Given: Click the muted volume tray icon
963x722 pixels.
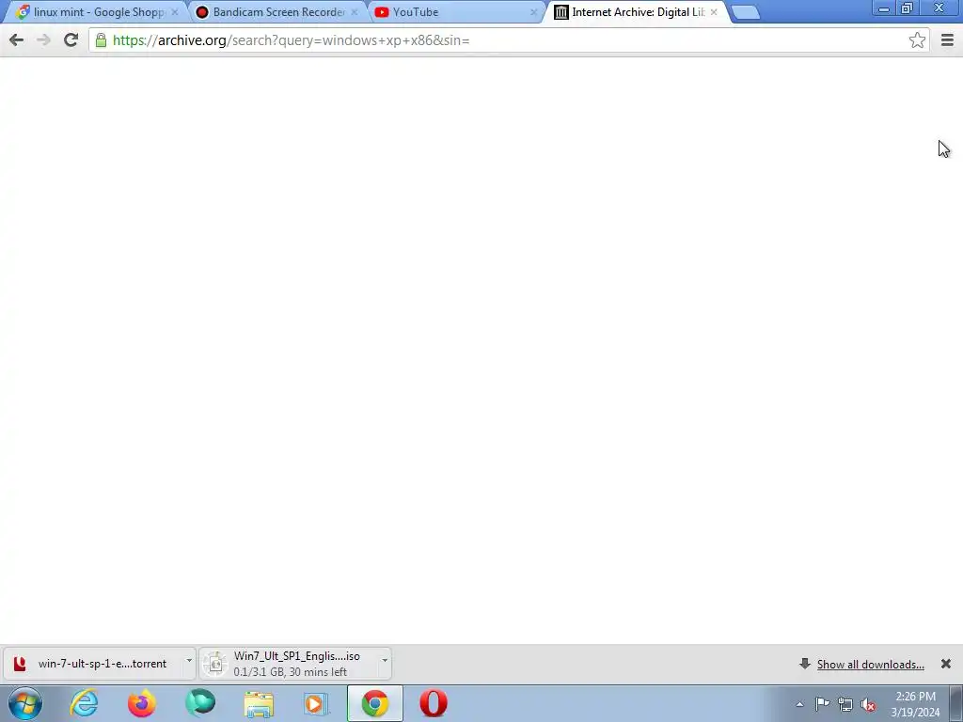Looking at the screenshot, I should click(868, 705).
